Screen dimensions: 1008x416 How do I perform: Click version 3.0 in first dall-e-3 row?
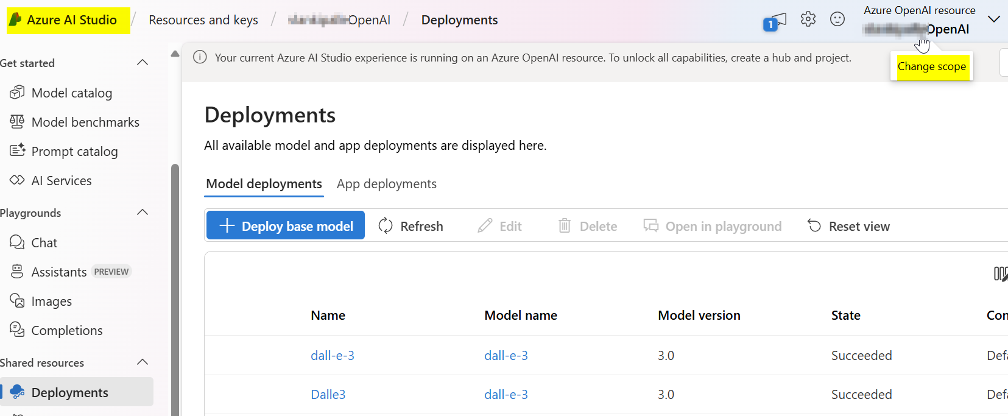point(666,355)
